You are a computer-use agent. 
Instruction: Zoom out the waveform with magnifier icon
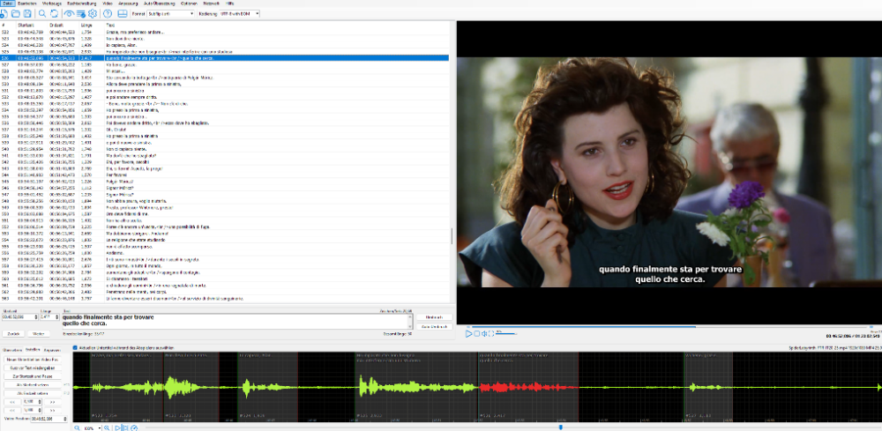(x=77, y=427)
